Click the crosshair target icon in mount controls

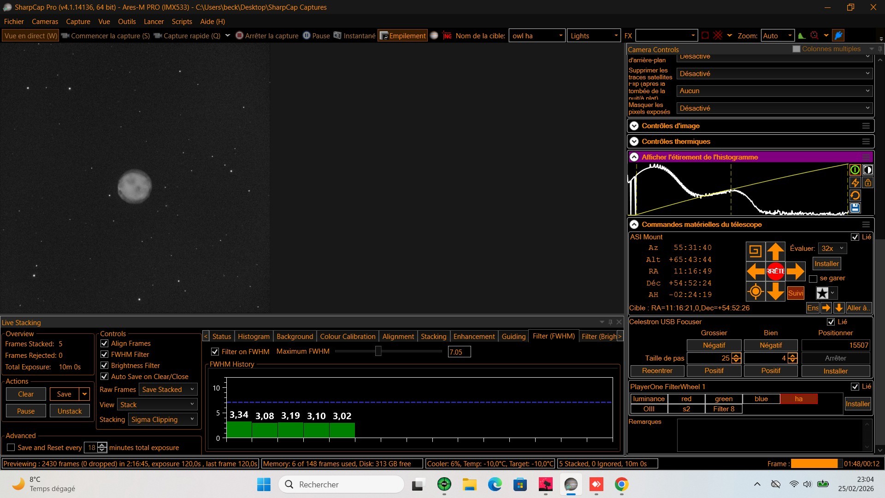[x=755, y=292]
